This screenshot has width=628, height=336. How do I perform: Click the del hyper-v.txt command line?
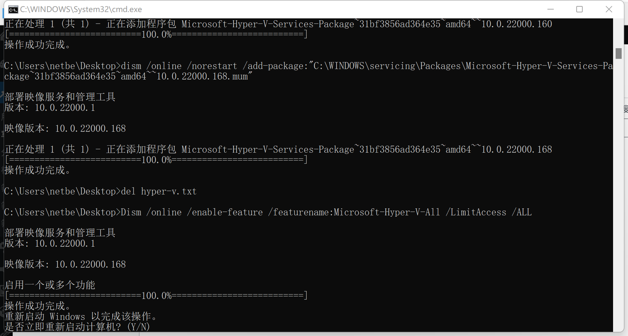tap(100, 191)
